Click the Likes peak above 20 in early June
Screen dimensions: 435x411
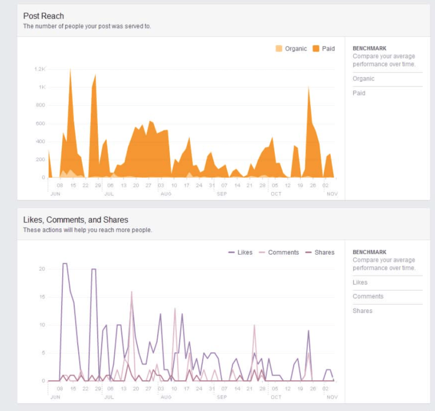(64, 264)
